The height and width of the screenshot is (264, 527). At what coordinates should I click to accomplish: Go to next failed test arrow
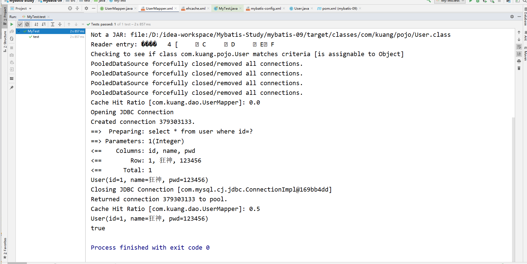click(x=76, y=24)
